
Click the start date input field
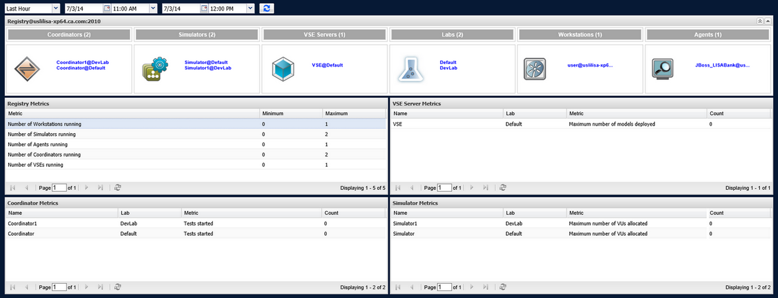point(83,9)
